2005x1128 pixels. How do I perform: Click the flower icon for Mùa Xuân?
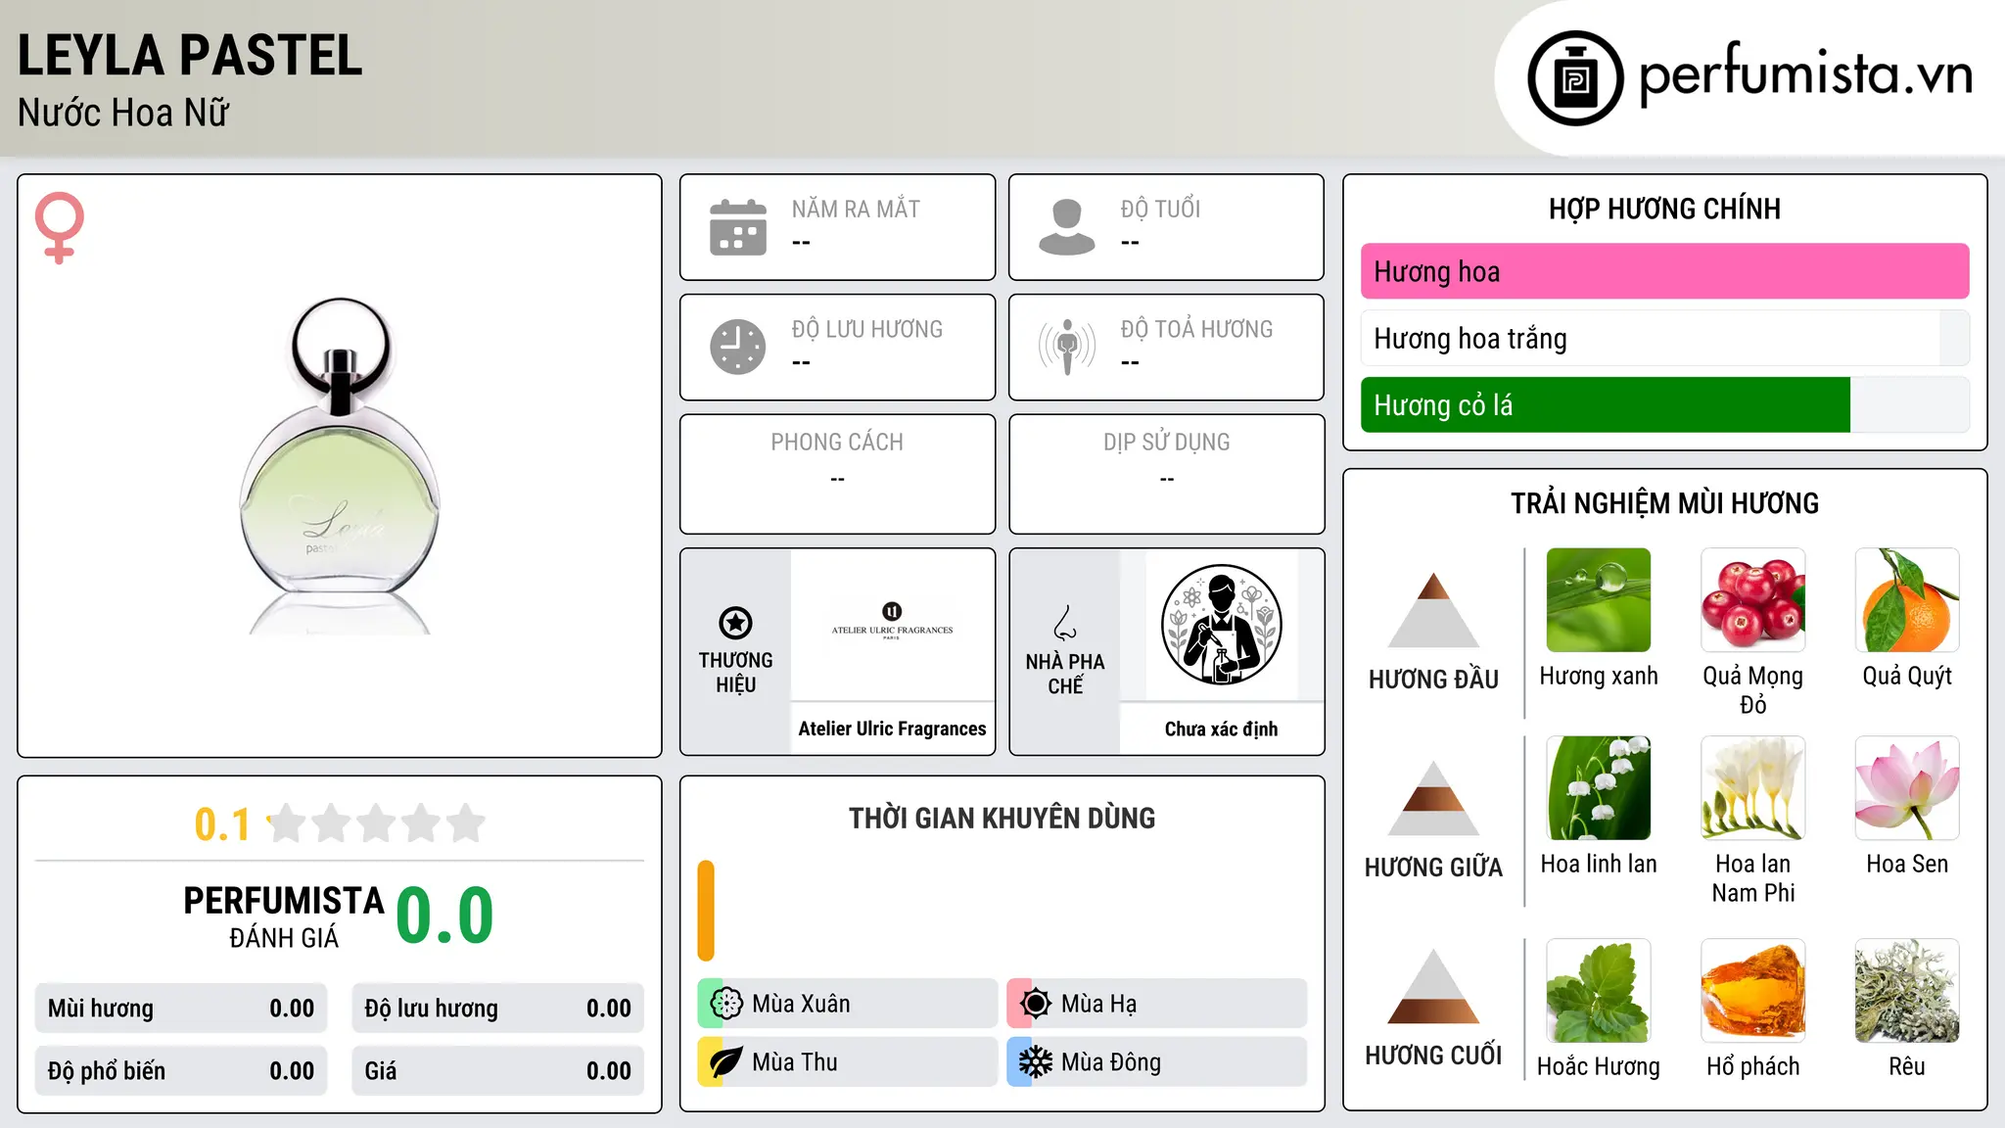point(726,1004)
